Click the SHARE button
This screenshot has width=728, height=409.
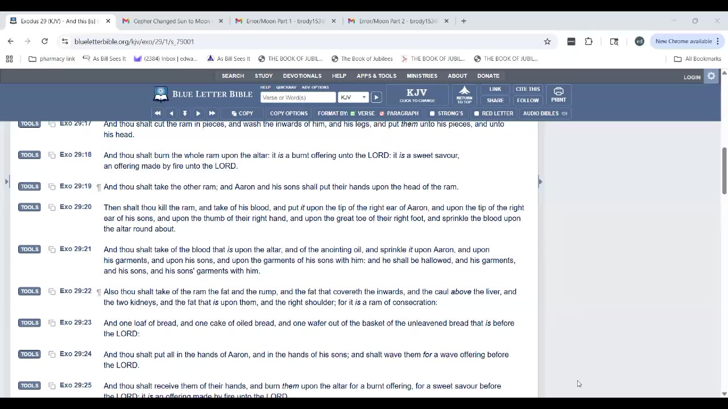[495, 101]
